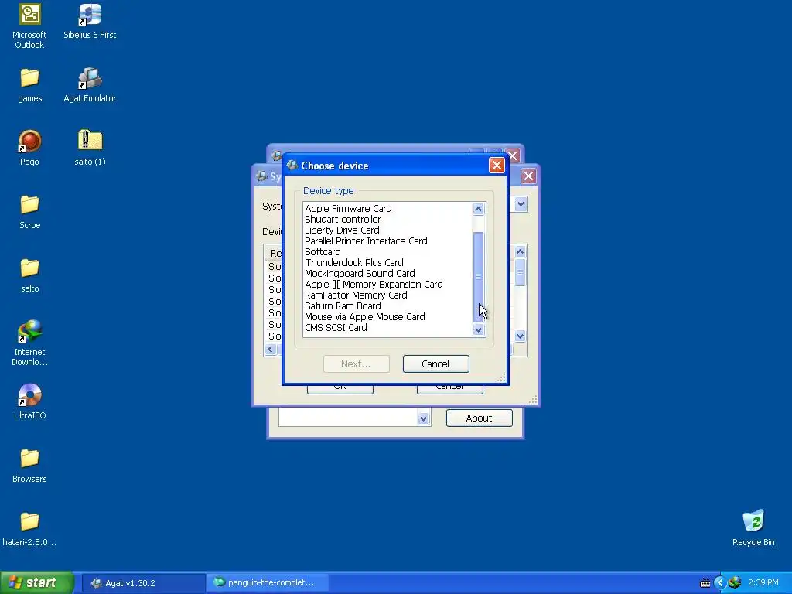Click device list scrollbar down arrow
Viewport: 792px width, 594px height.
478,330
